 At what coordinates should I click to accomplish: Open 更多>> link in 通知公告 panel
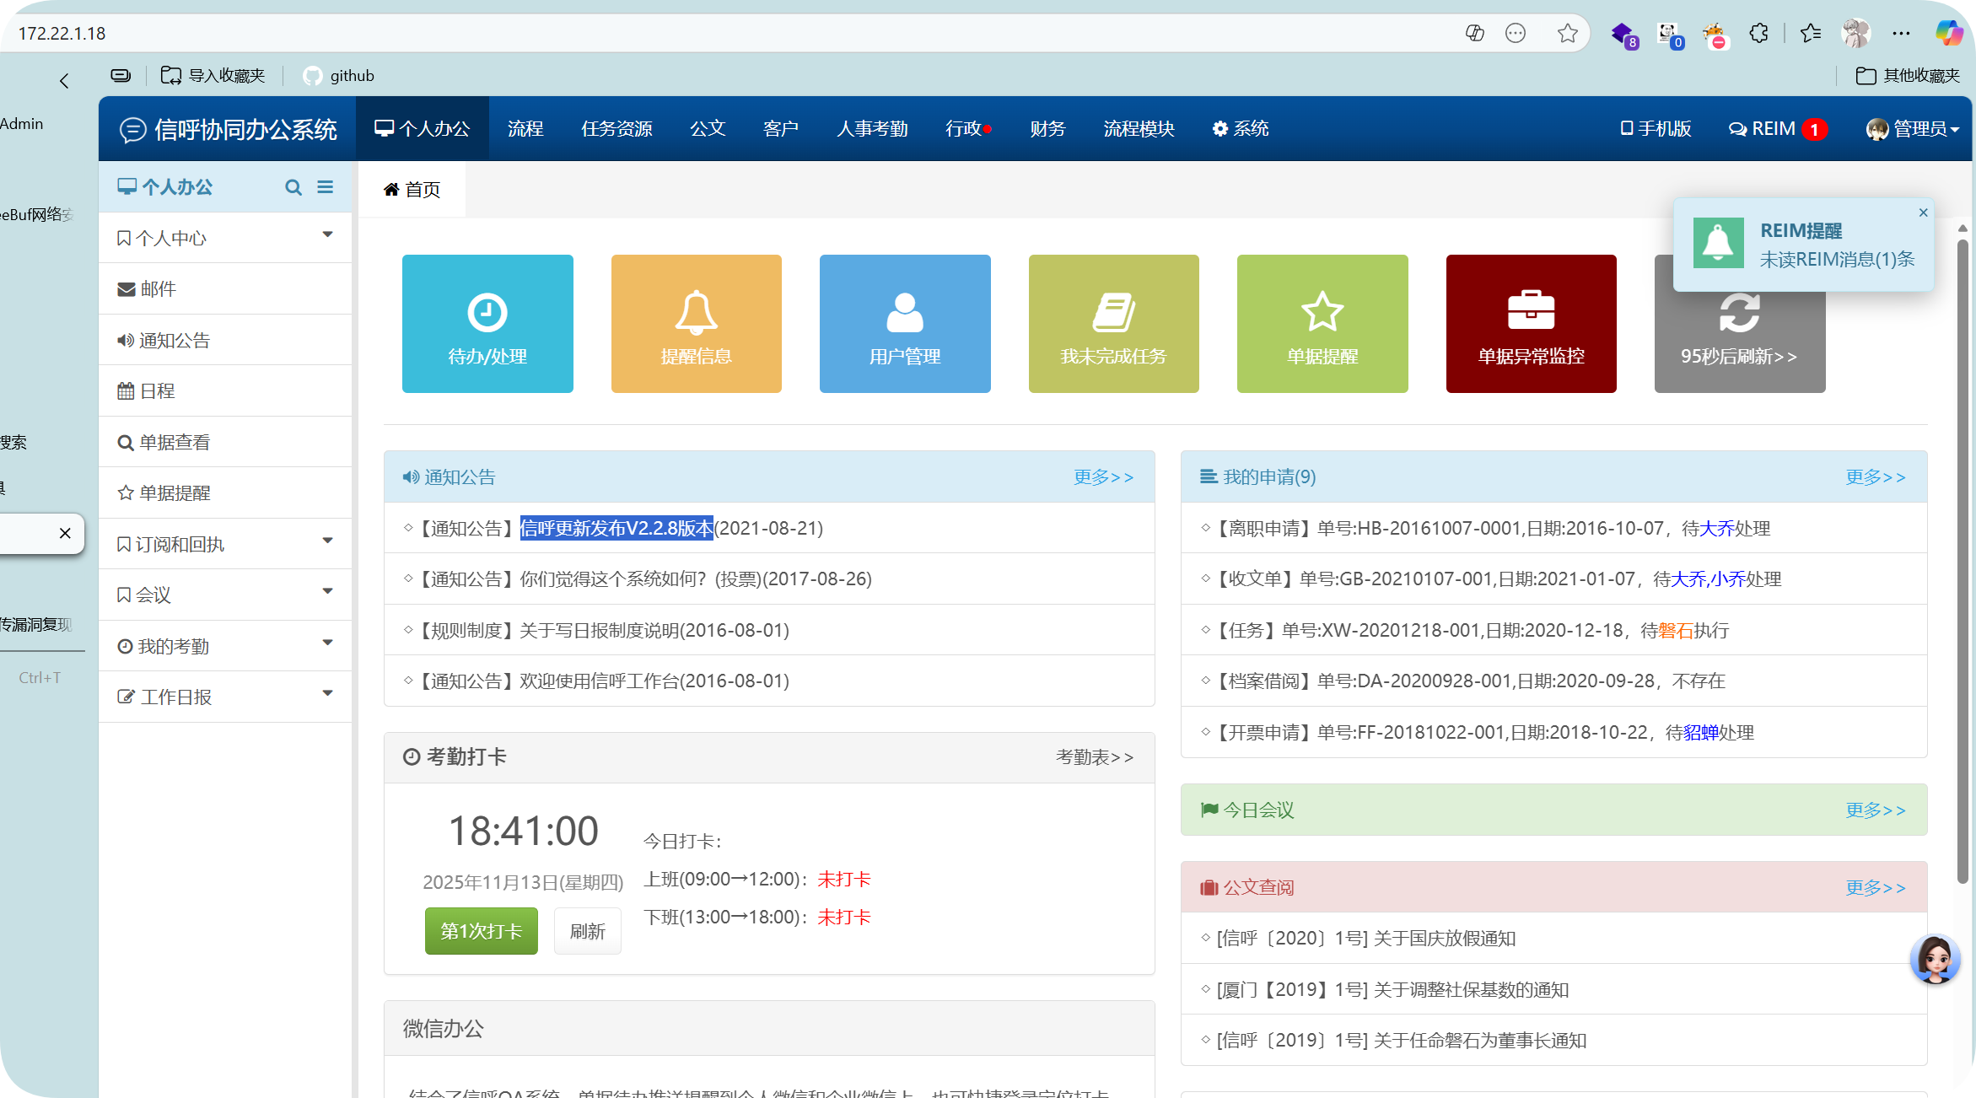[1103, 477]
